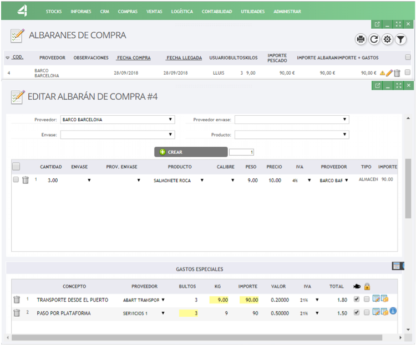Click the print icon in Albaranes toolbar
The image size is (416, 345).
point(361,39)
